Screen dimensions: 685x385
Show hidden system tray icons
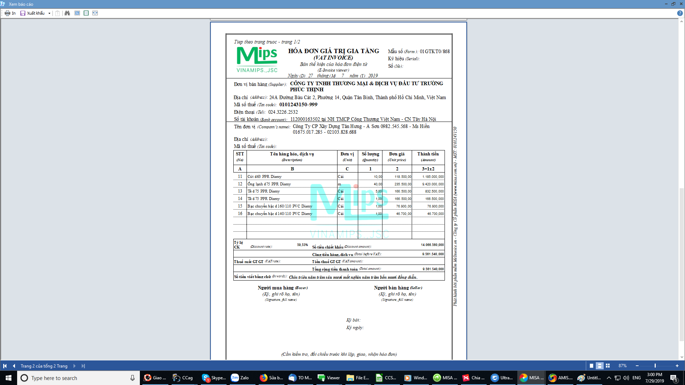pyautogui.click(x=609, y=378)
